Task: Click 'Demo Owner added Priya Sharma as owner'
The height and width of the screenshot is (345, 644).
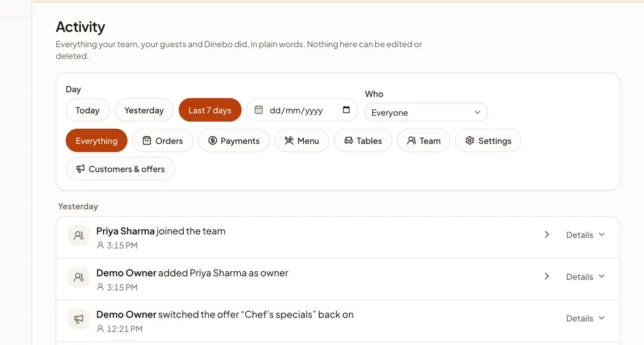Action: (x=192, y=273)
